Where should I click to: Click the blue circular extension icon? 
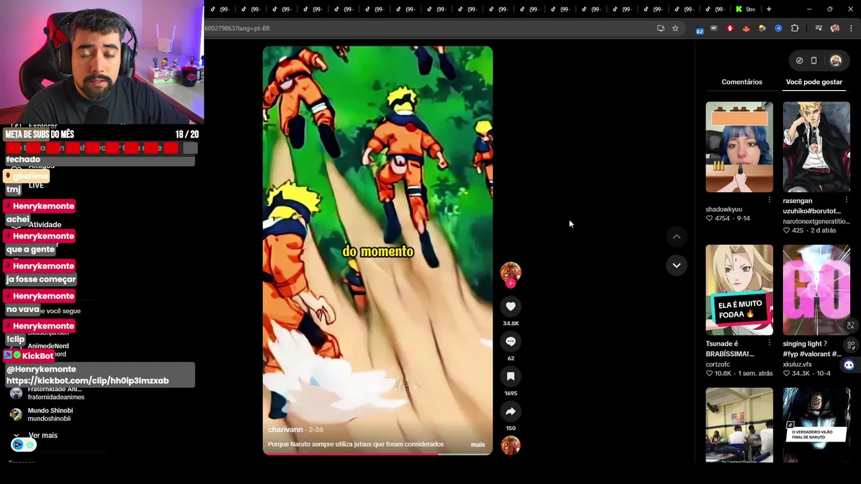(x=778, y=28)
